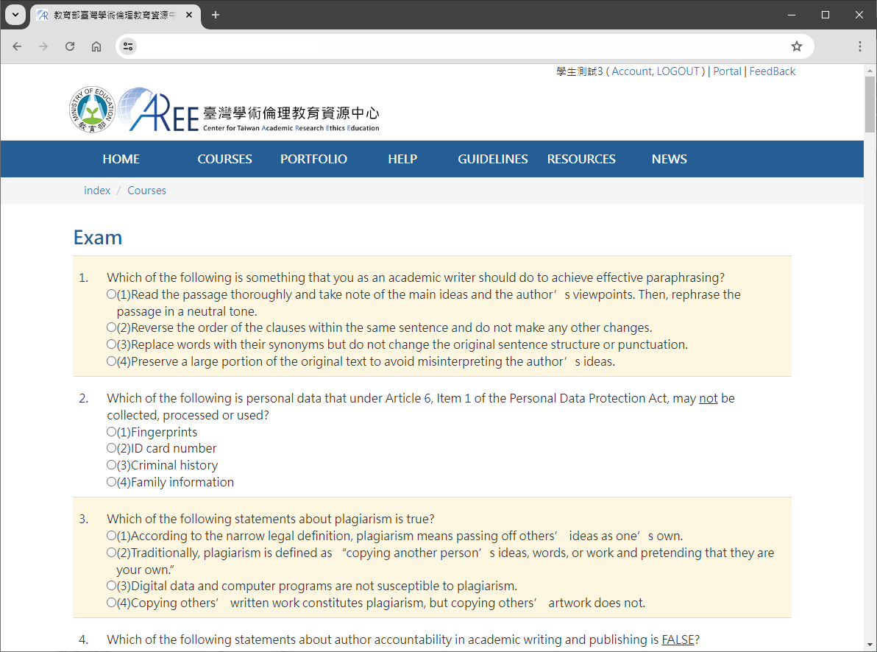Select the Criminal history option
877x652 pixels.
tap(111, 464)
